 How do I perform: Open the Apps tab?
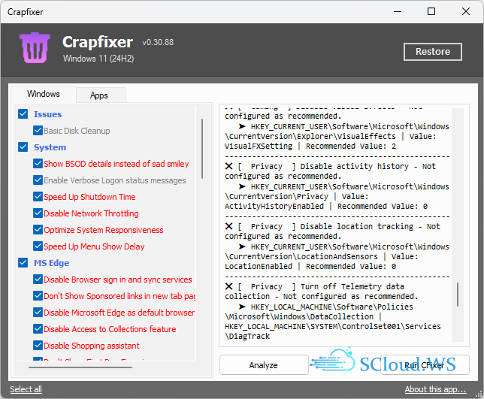point(99,95)
